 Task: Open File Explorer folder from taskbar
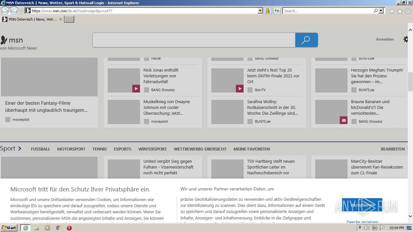[36, 228]
